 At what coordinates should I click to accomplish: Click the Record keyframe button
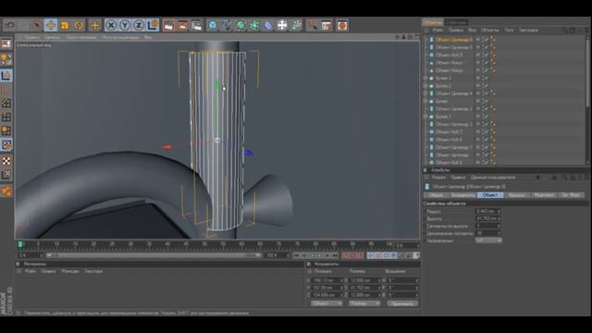345,255
